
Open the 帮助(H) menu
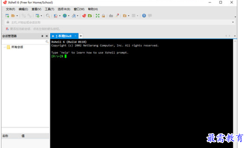[x=93, y=9]
